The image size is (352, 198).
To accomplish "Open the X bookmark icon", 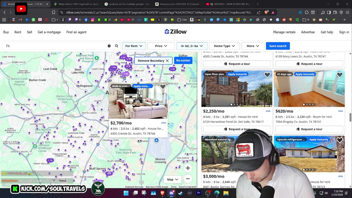I will 159,20.
